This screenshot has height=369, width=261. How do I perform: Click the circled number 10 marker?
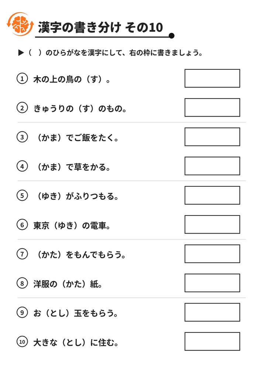22,341
